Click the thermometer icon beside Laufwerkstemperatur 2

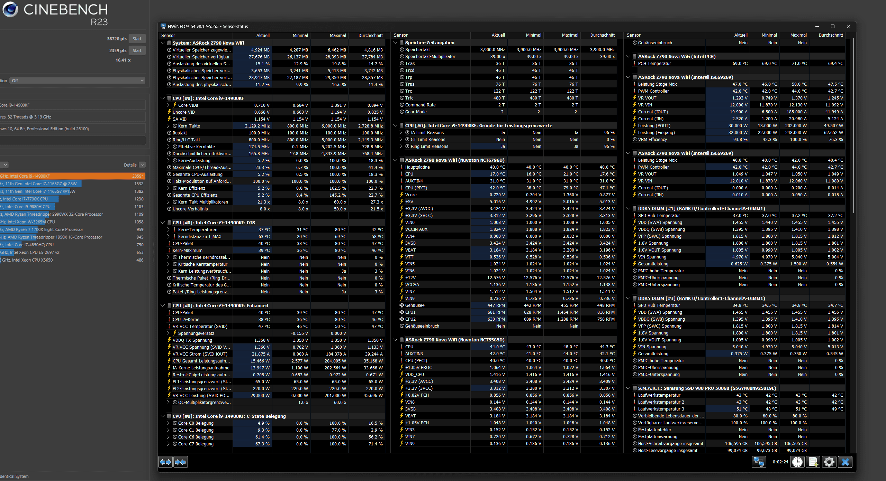pyautogui.click(x=635, y=402)
